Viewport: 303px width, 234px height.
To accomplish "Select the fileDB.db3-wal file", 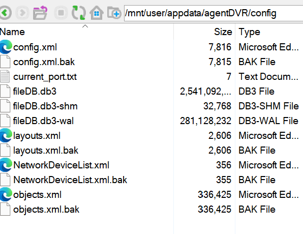I will pyautogui.click(x=43, y=121).
